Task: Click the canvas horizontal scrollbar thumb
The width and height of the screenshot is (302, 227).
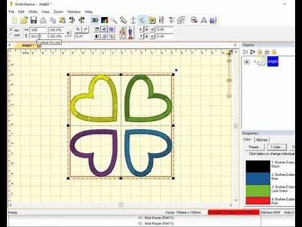Action: click(121, 205)
